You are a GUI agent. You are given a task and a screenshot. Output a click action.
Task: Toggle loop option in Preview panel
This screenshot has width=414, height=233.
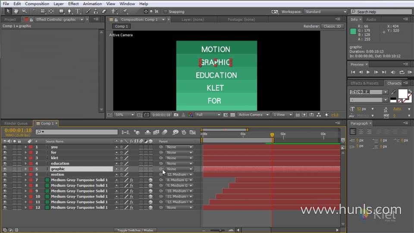(402, 72)
